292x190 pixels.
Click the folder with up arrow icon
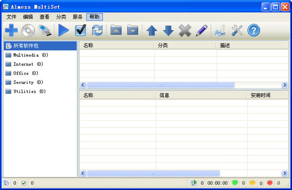click(x=116, y=30)
